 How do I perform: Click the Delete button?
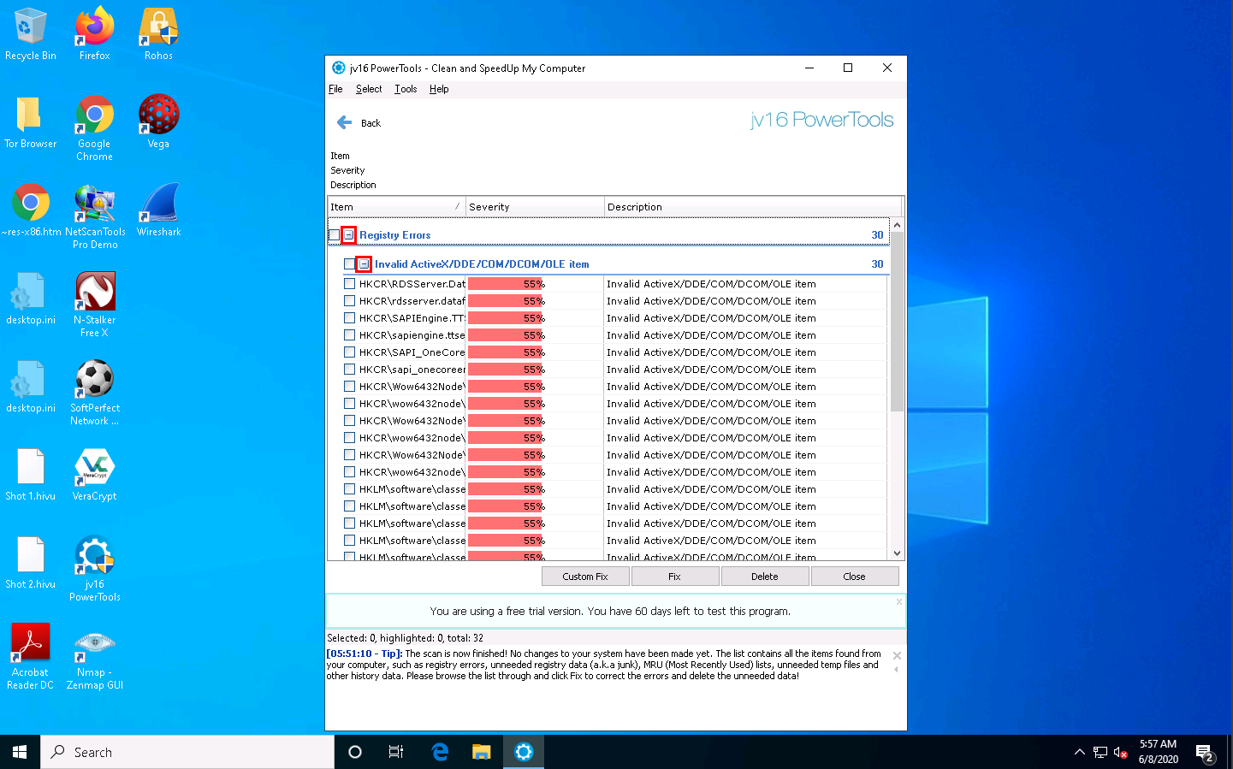(x=765, y=577)
